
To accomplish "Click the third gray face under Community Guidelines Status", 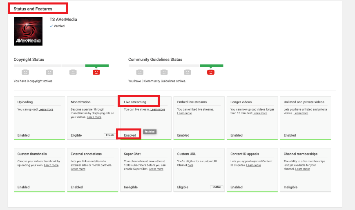I will point(188,72).
